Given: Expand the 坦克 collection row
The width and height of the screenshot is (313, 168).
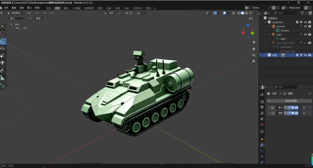Looking at the screenshot, I should pos(265,55).
